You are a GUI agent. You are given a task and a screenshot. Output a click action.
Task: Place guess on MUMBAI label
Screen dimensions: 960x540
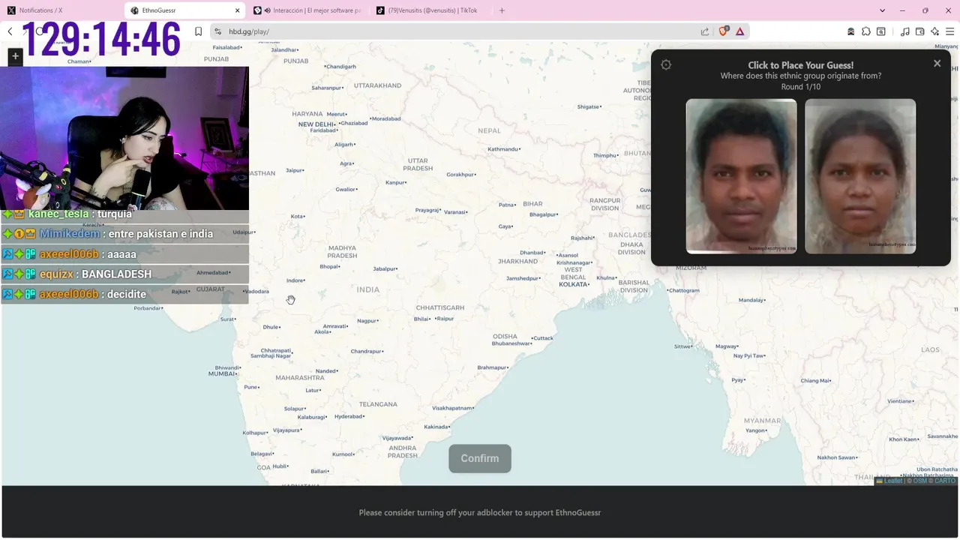pos(222,373)
